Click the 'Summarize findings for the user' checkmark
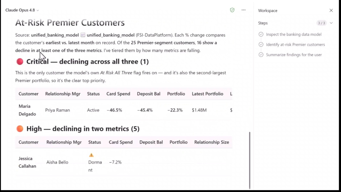This screenshot has width=341, height=192. coord(261,55)
